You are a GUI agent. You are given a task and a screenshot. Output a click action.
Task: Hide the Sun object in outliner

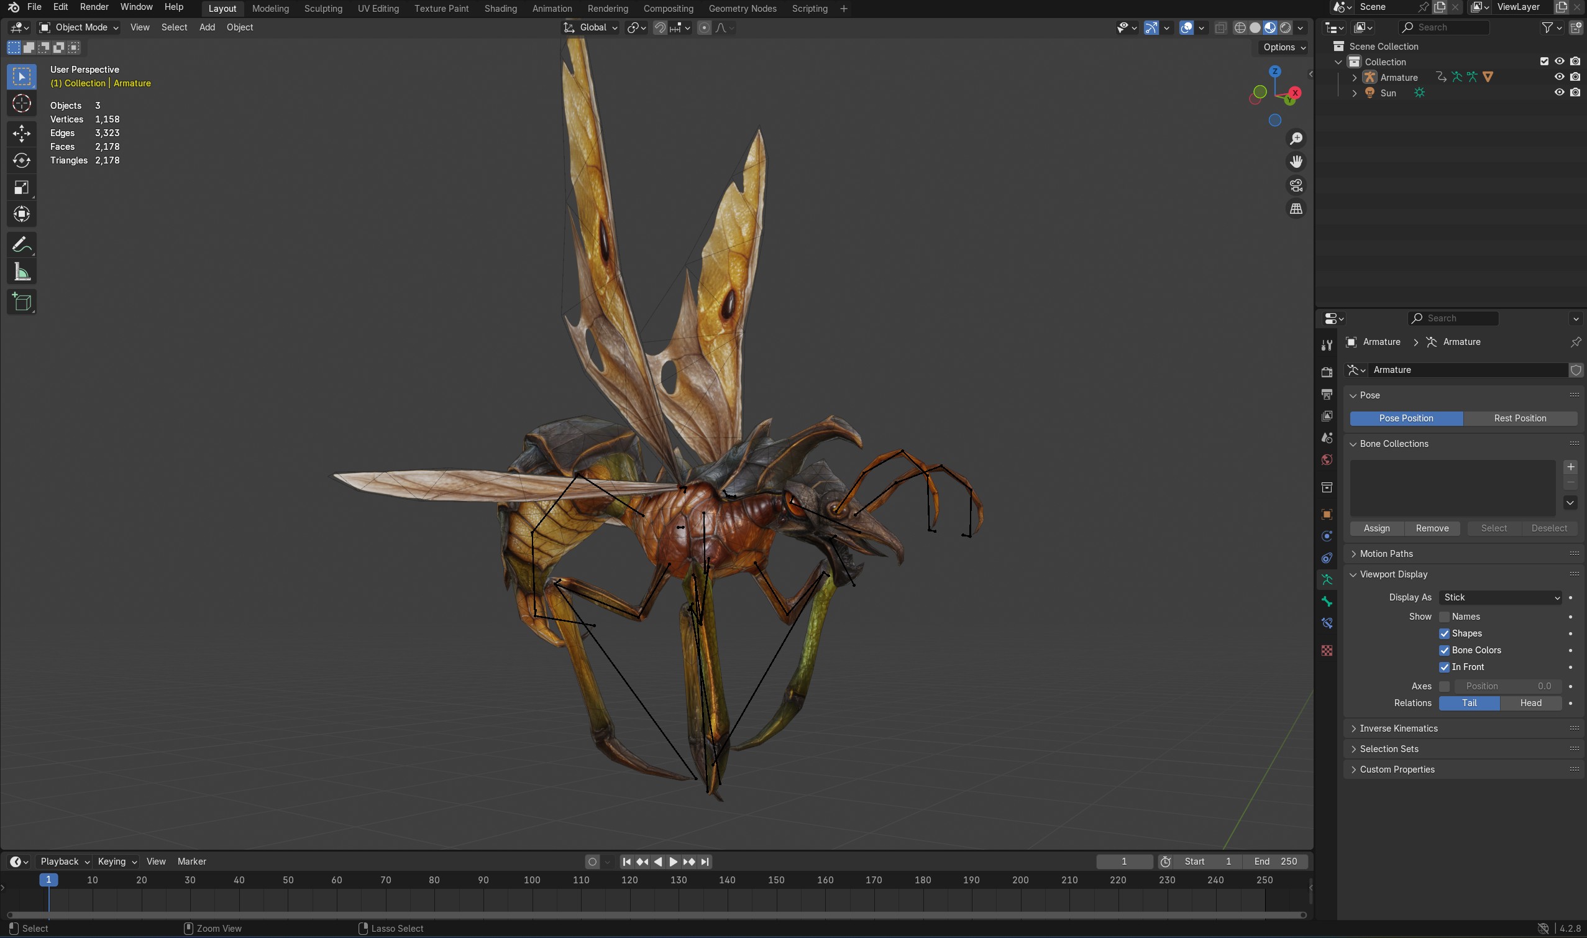[1559, 92]
